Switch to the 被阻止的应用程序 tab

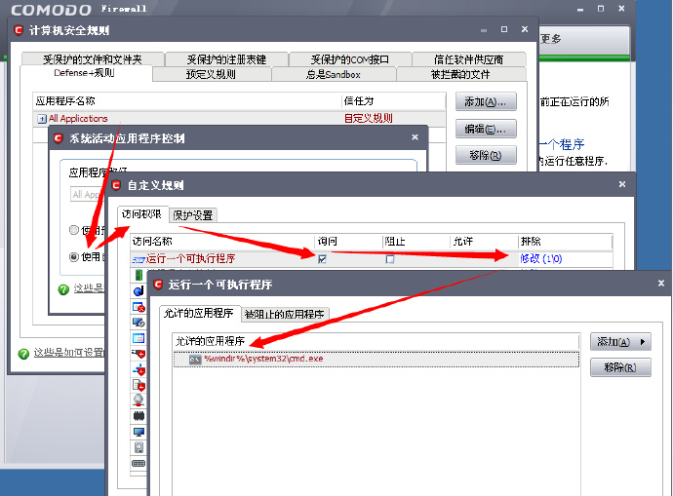[x=285, y=314]
